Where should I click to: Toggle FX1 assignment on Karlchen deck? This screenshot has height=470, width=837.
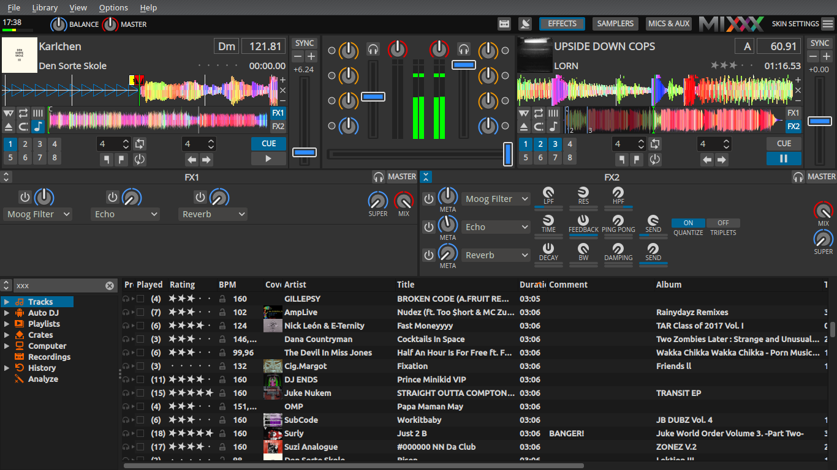278,113
